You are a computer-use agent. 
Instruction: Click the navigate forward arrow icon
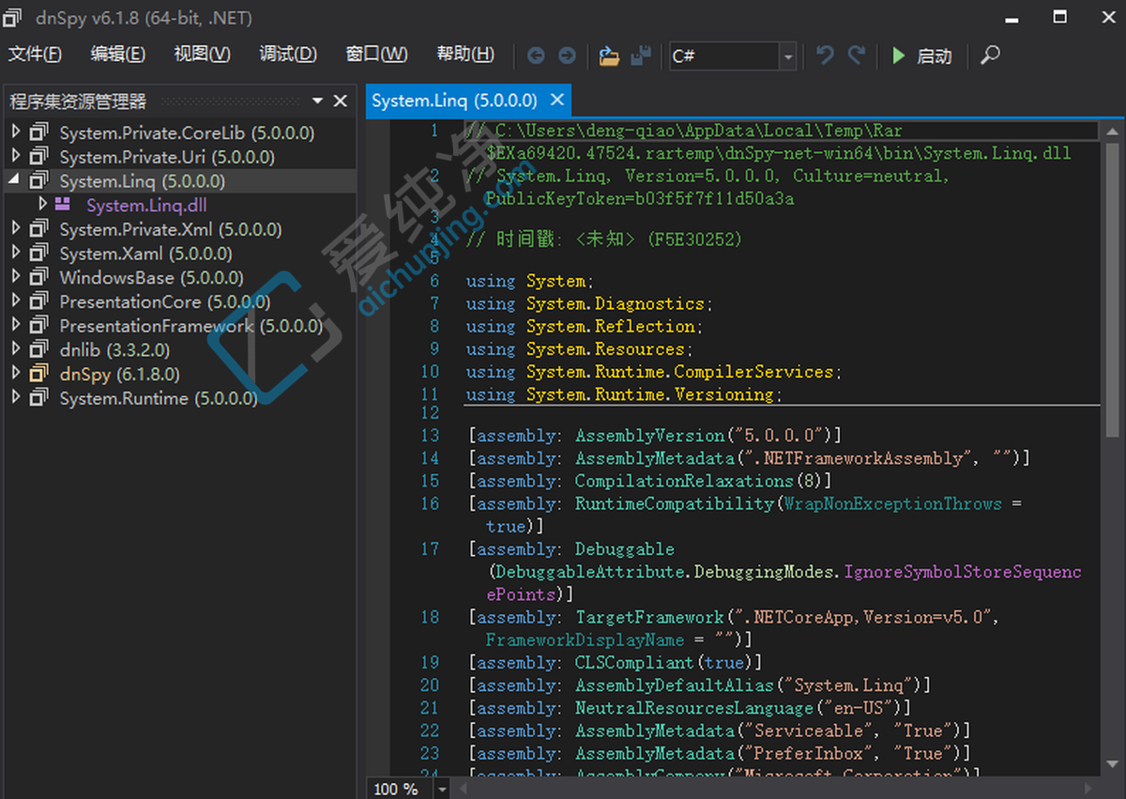tap(567, 56)
